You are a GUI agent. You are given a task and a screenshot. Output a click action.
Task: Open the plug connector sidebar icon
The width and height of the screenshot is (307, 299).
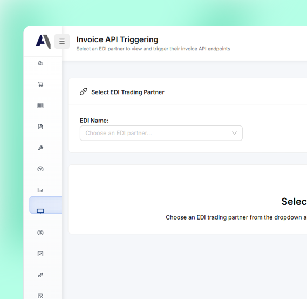[x=40, y=275]
